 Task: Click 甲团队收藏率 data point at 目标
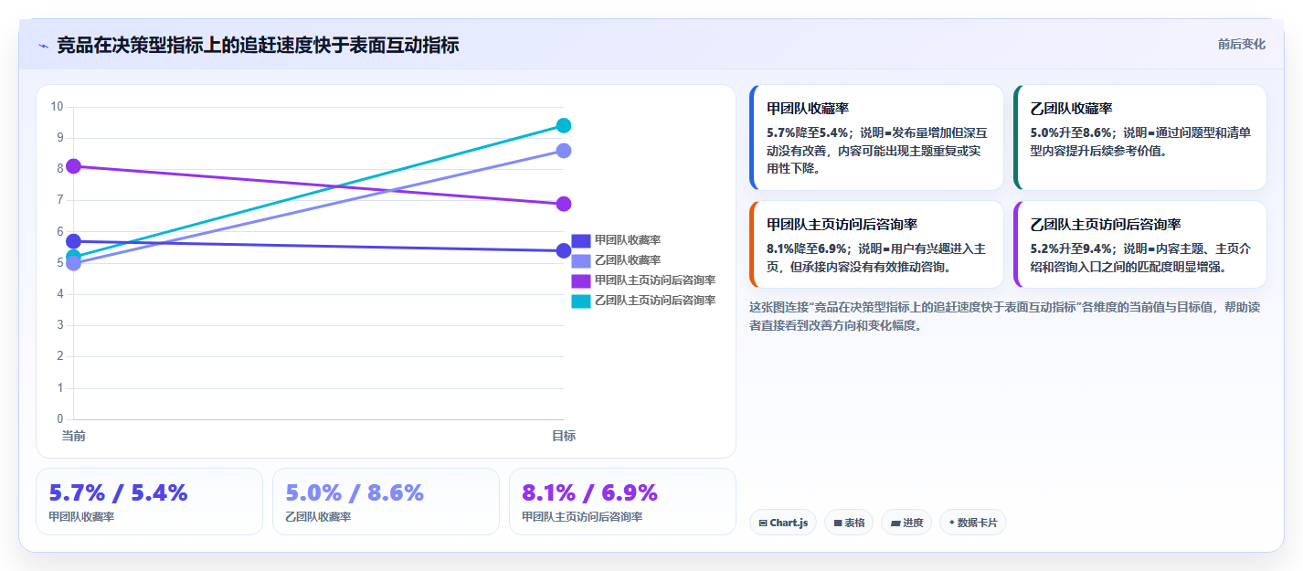[564, 251]
